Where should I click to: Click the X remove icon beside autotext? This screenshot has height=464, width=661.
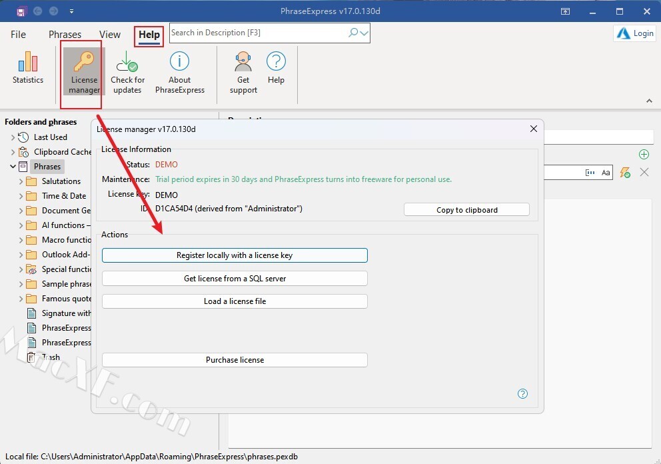point(644,172)
